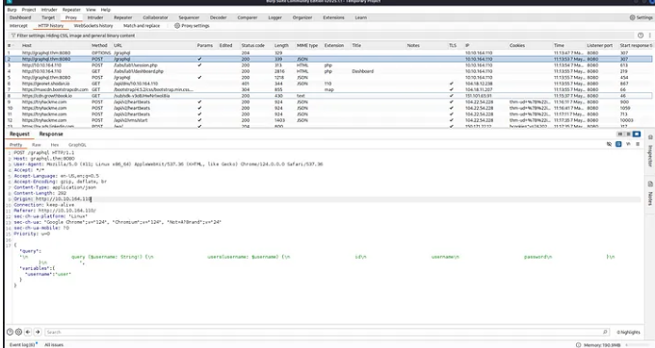Open search settings gear icon
The width and height of the screenshot is (655, 348).
[19, 333]
